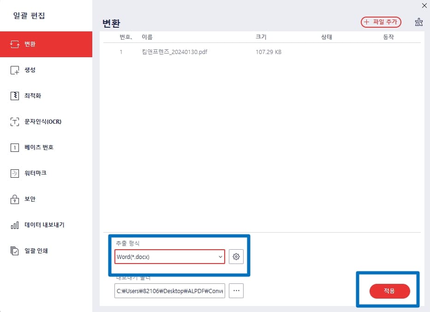Click the 보안 lock icon

[x=15, y=199]
